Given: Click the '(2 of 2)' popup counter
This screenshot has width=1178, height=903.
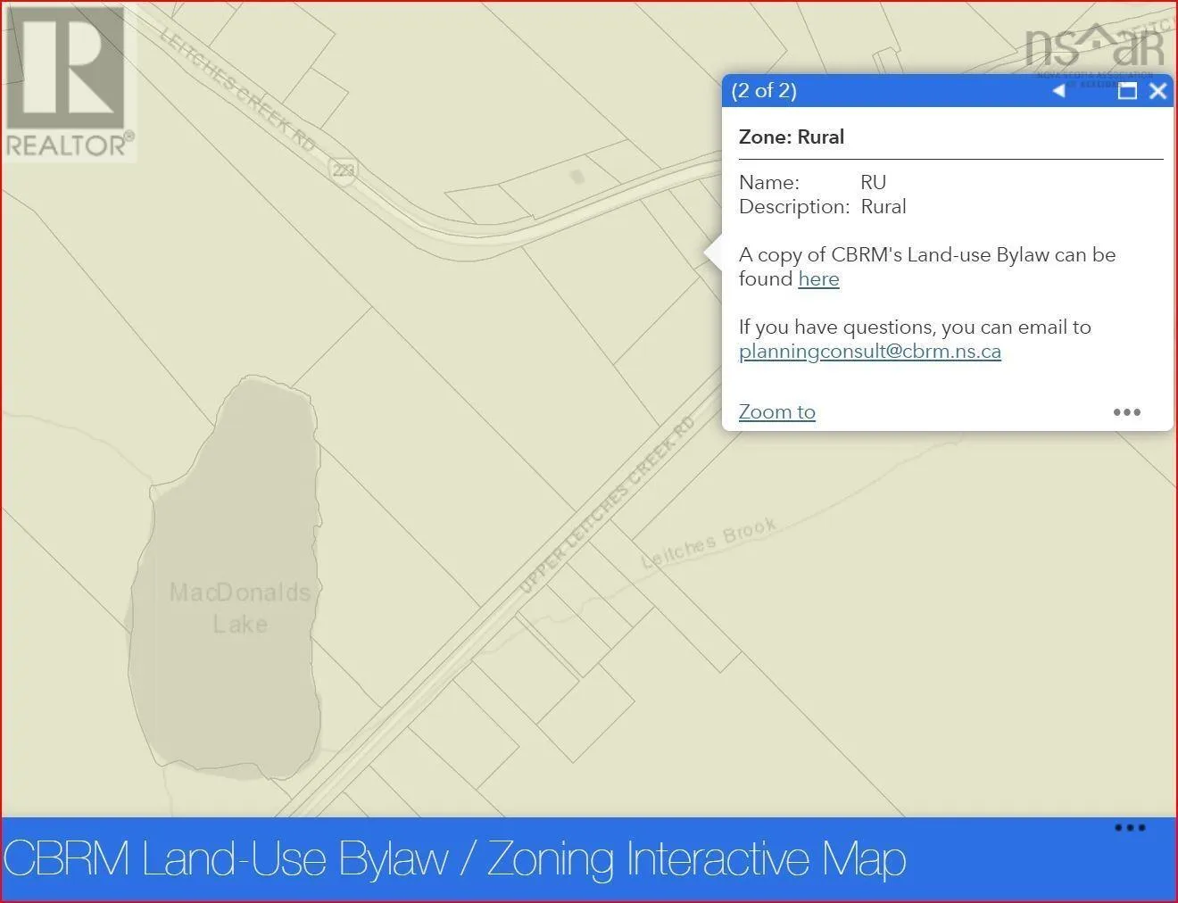Looking at the screenshot, I should click(763, 91).
